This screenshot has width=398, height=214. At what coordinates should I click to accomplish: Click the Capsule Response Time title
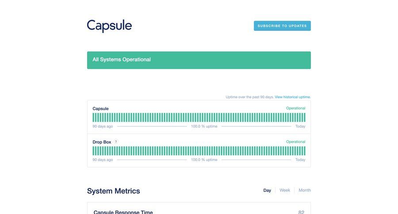click(123, 212)
